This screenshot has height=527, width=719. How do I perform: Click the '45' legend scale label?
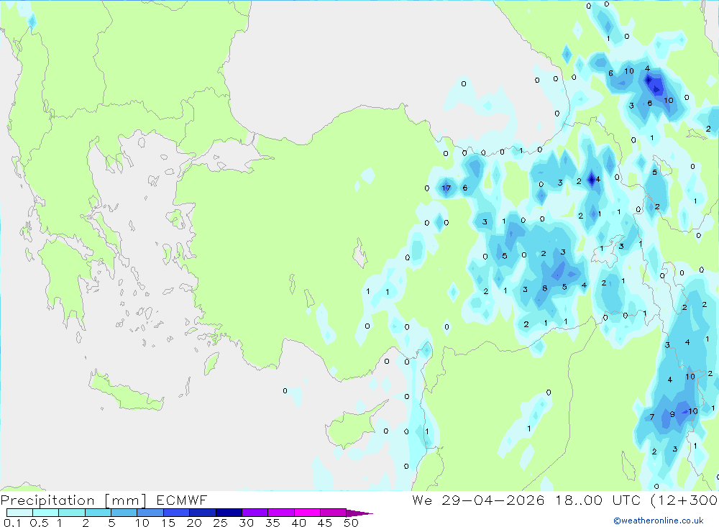[325, 523]
